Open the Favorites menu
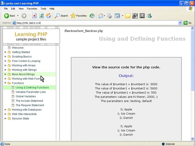 [x=32, y=9]
